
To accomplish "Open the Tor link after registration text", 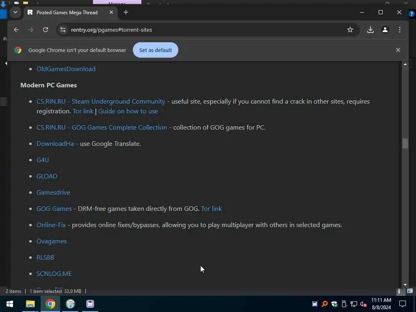I will 83,111.
